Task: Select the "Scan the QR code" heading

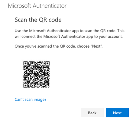Action: pos(38,20)
